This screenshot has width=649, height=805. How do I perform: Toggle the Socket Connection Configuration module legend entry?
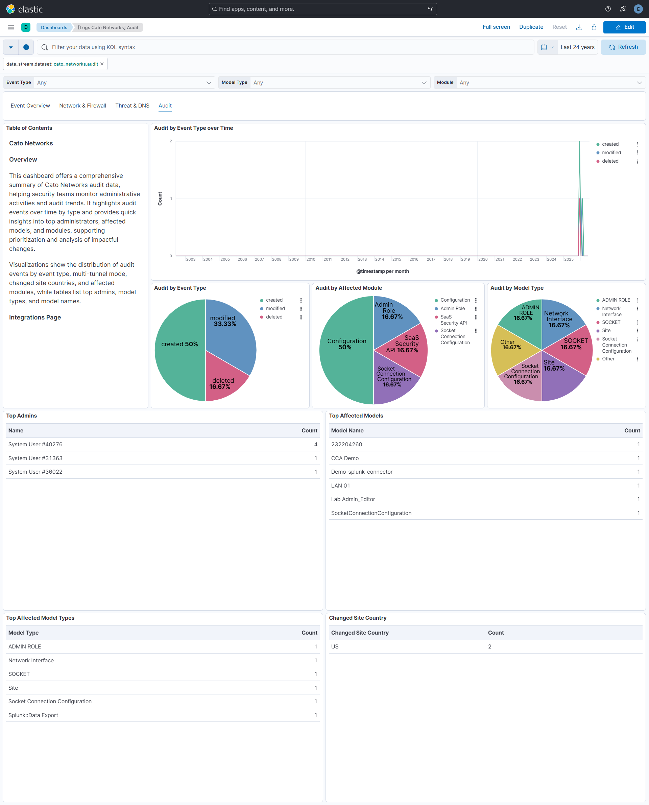[x=455, y=336]
